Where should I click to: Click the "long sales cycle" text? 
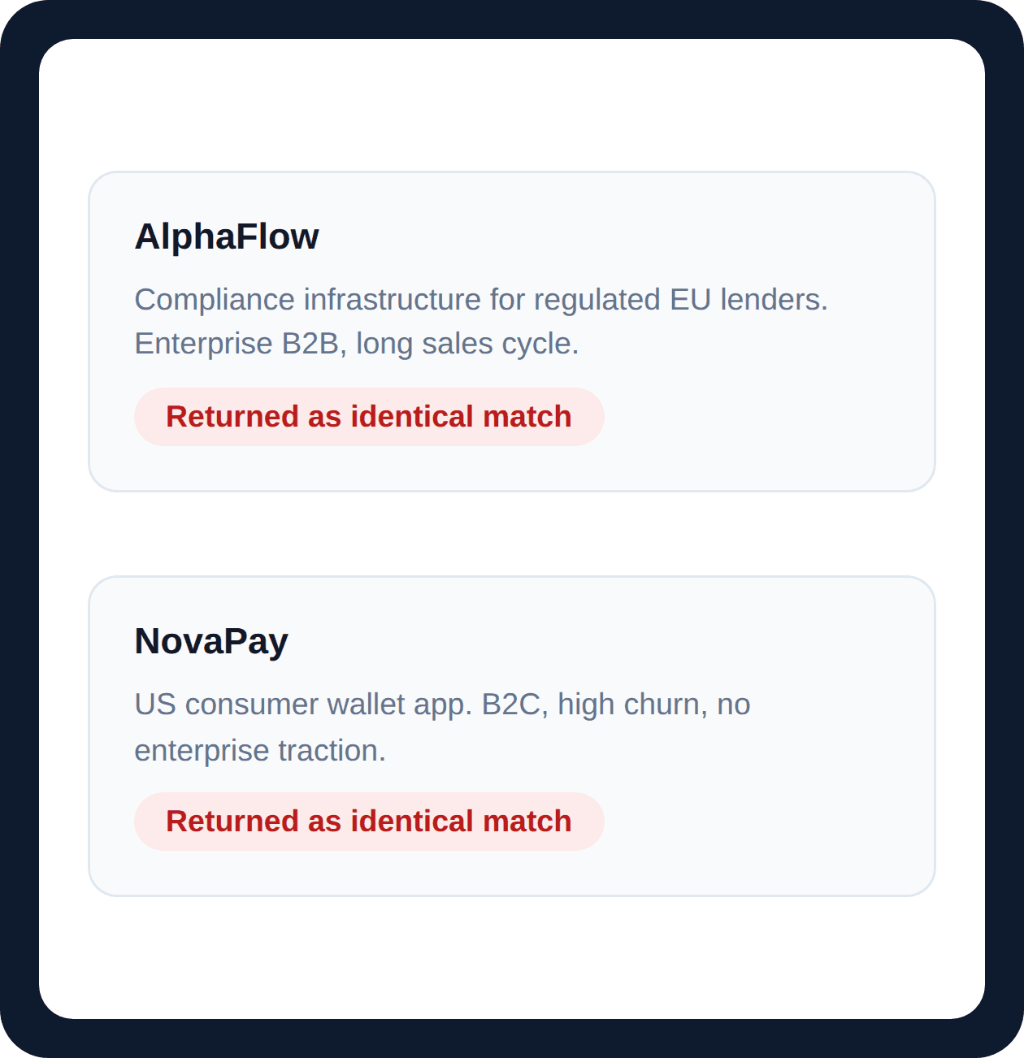coord(466,344)
